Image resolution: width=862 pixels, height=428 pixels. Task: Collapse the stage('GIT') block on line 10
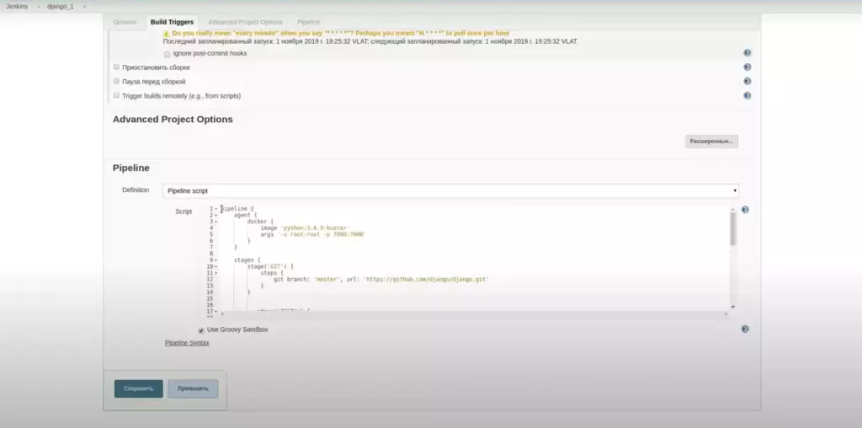[216, 267]
